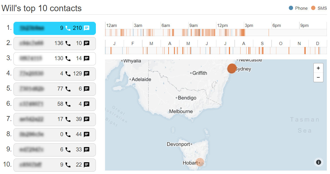330x174 pixels.
Task: Click the SMS icon in contact row 6
Action: [86, 104]
